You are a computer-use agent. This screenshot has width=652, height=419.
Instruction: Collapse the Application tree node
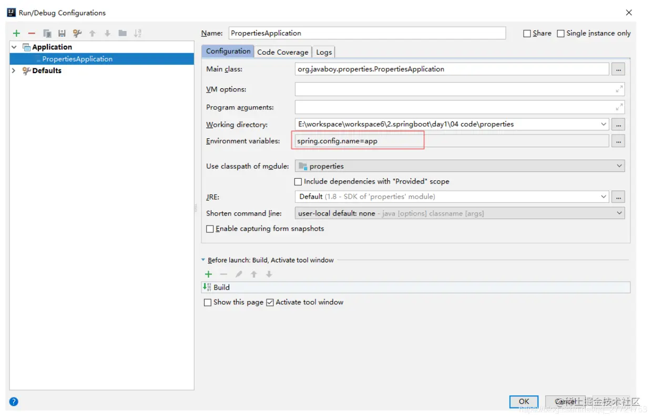(x=14, y=47)
